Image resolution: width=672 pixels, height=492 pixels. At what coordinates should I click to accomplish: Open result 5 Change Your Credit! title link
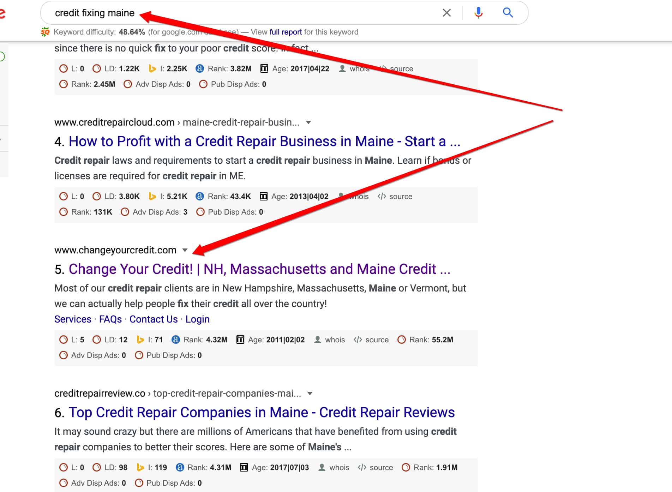(259, 269)
